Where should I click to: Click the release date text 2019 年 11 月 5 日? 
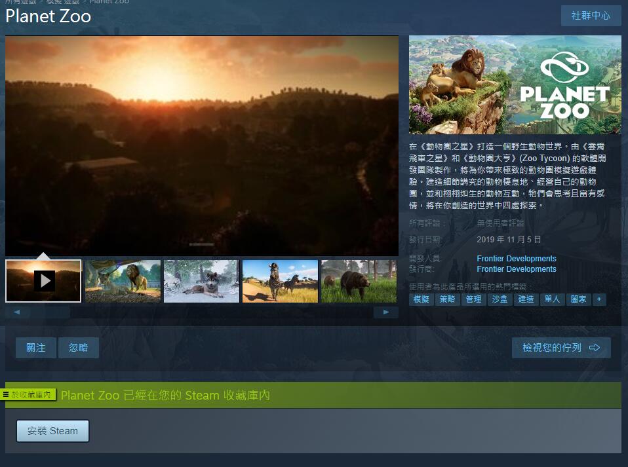[x=509, y=239]
